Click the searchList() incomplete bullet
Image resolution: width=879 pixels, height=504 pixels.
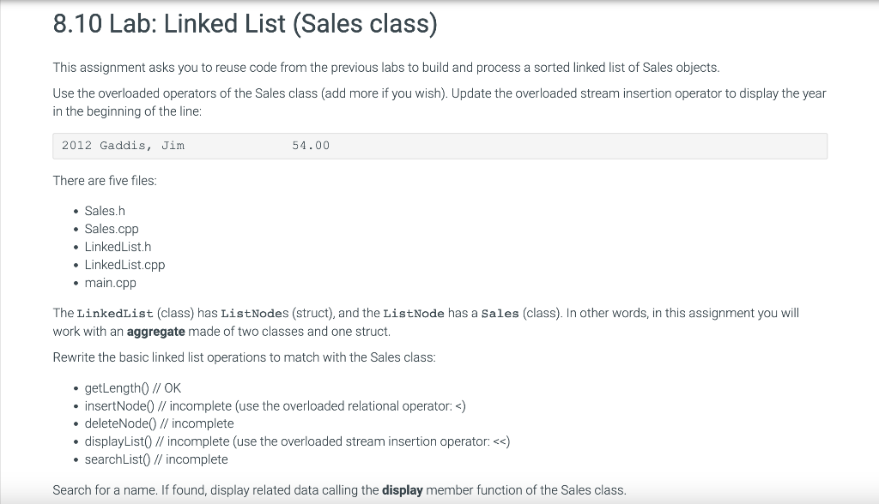[156, 459]
